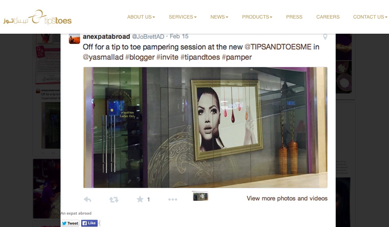389x227 pixels.
Task: Open the Careers page
Action: (x=328, y=17)
